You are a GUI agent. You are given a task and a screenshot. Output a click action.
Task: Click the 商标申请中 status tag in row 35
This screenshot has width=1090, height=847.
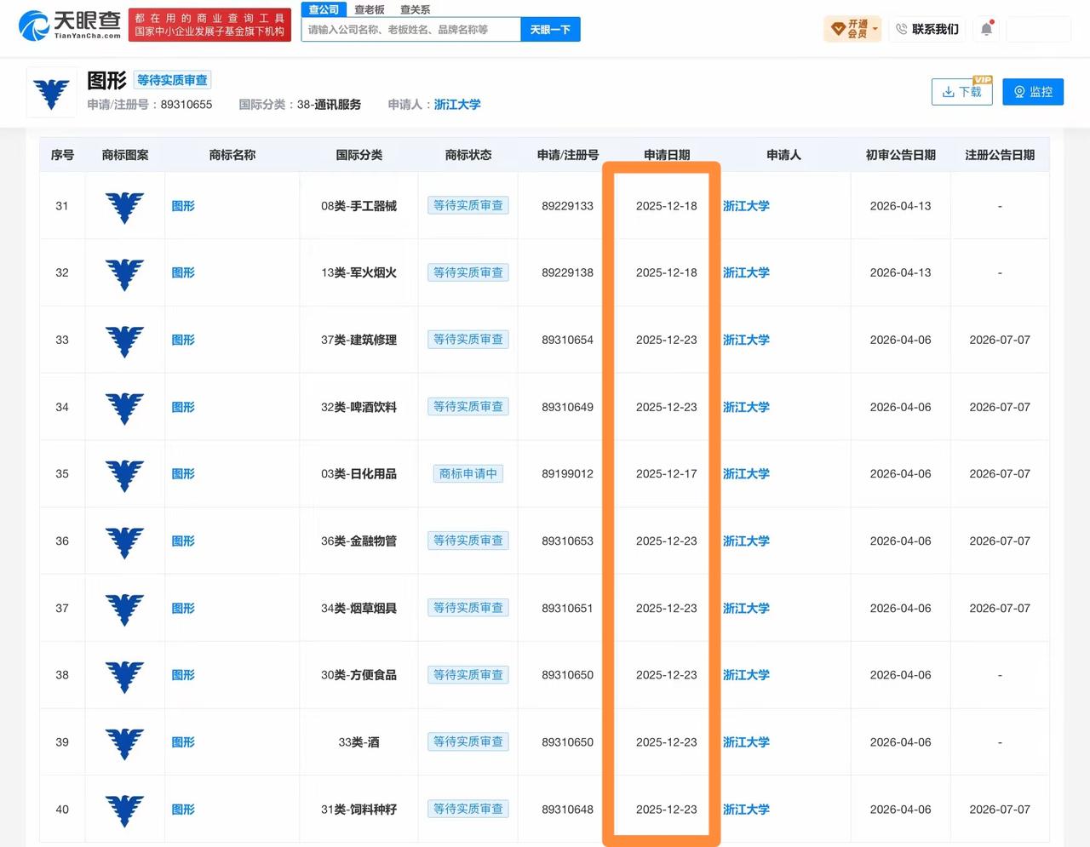468,473
